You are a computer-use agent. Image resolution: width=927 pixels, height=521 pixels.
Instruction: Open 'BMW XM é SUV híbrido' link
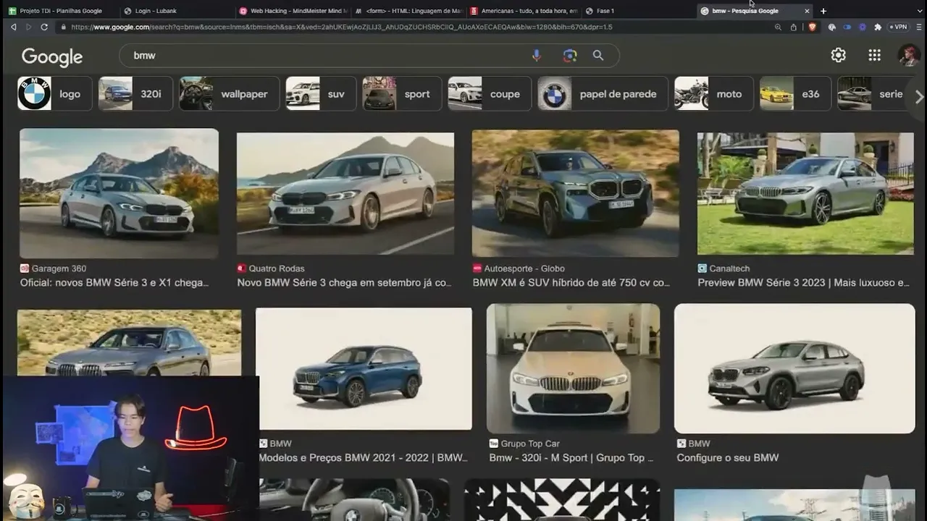tap(571, 283)
